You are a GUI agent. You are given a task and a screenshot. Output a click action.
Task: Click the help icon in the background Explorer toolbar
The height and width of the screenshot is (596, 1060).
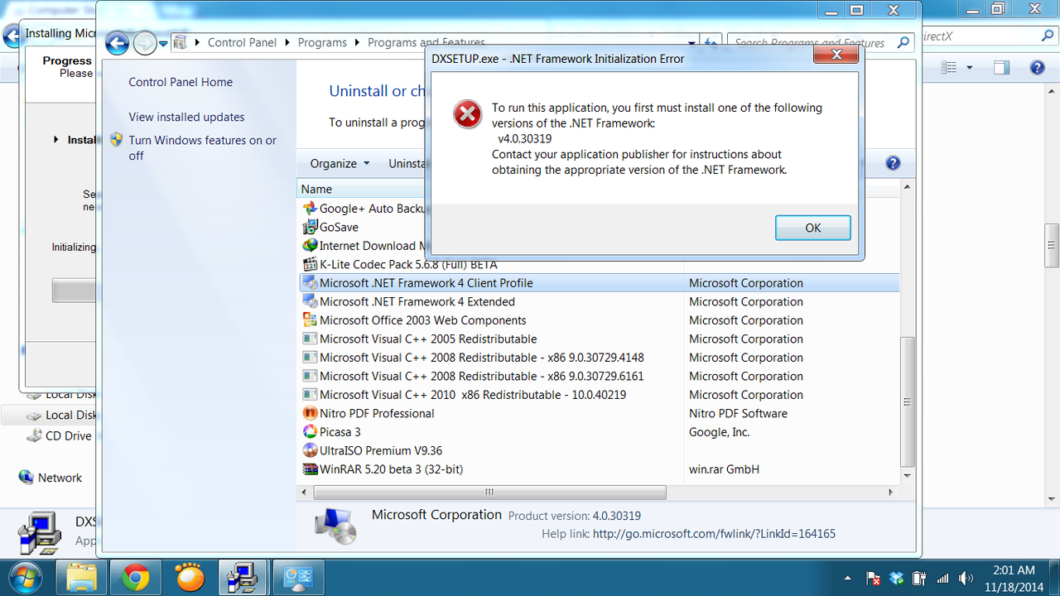(1036, 68)
